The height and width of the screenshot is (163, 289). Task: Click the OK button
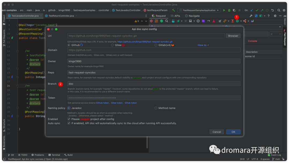(233, 132)
